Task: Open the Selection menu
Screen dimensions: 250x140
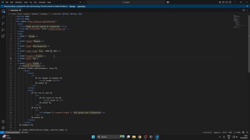Action: [x=18, y=2]
